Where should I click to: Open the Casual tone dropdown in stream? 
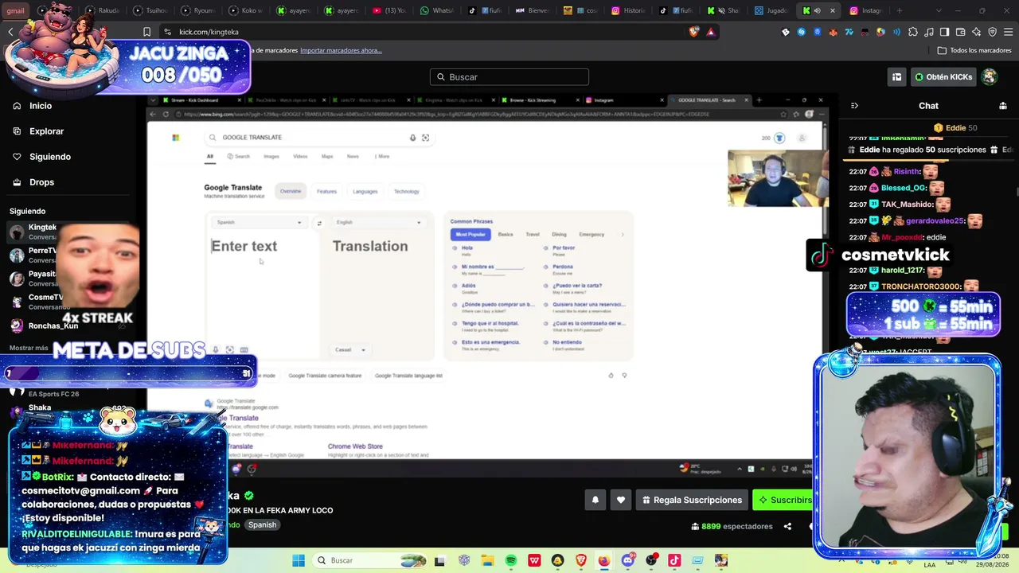pyautogui.click(x=350, y=350)
